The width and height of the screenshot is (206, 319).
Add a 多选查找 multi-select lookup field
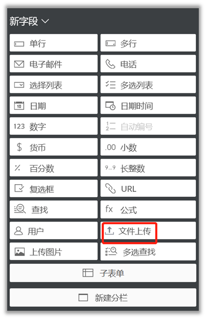point(148,252)
